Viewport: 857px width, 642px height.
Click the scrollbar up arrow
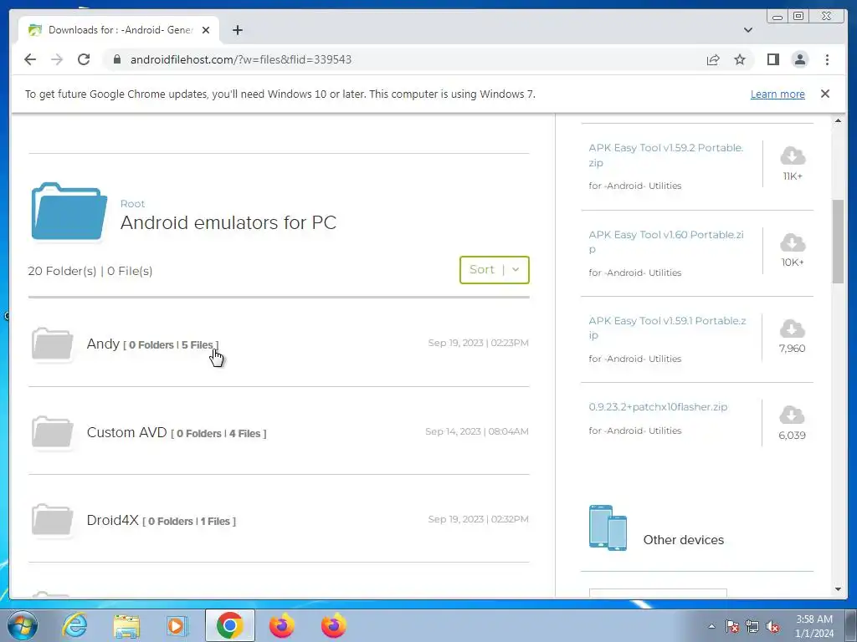[x=838, y=120]
